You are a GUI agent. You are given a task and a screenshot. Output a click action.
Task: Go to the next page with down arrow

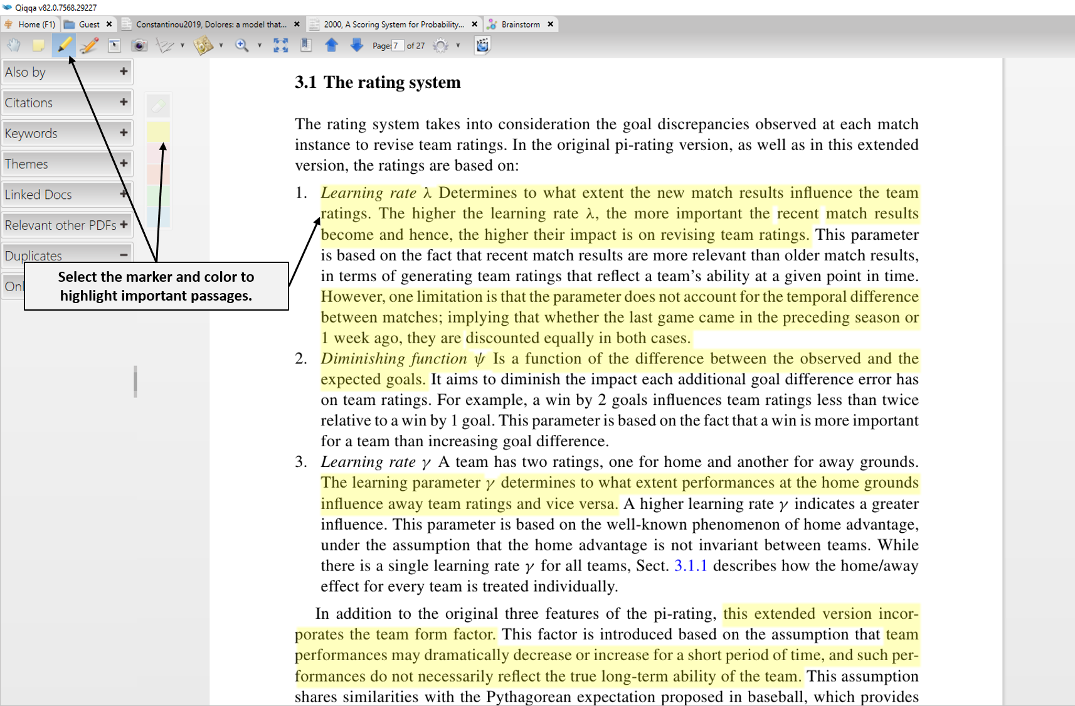click(356, 45)
